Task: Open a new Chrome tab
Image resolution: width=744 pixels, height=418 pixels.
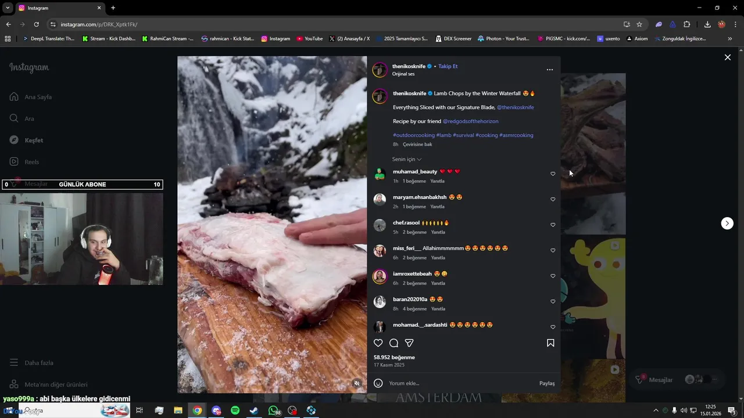Action: [113, 8]
